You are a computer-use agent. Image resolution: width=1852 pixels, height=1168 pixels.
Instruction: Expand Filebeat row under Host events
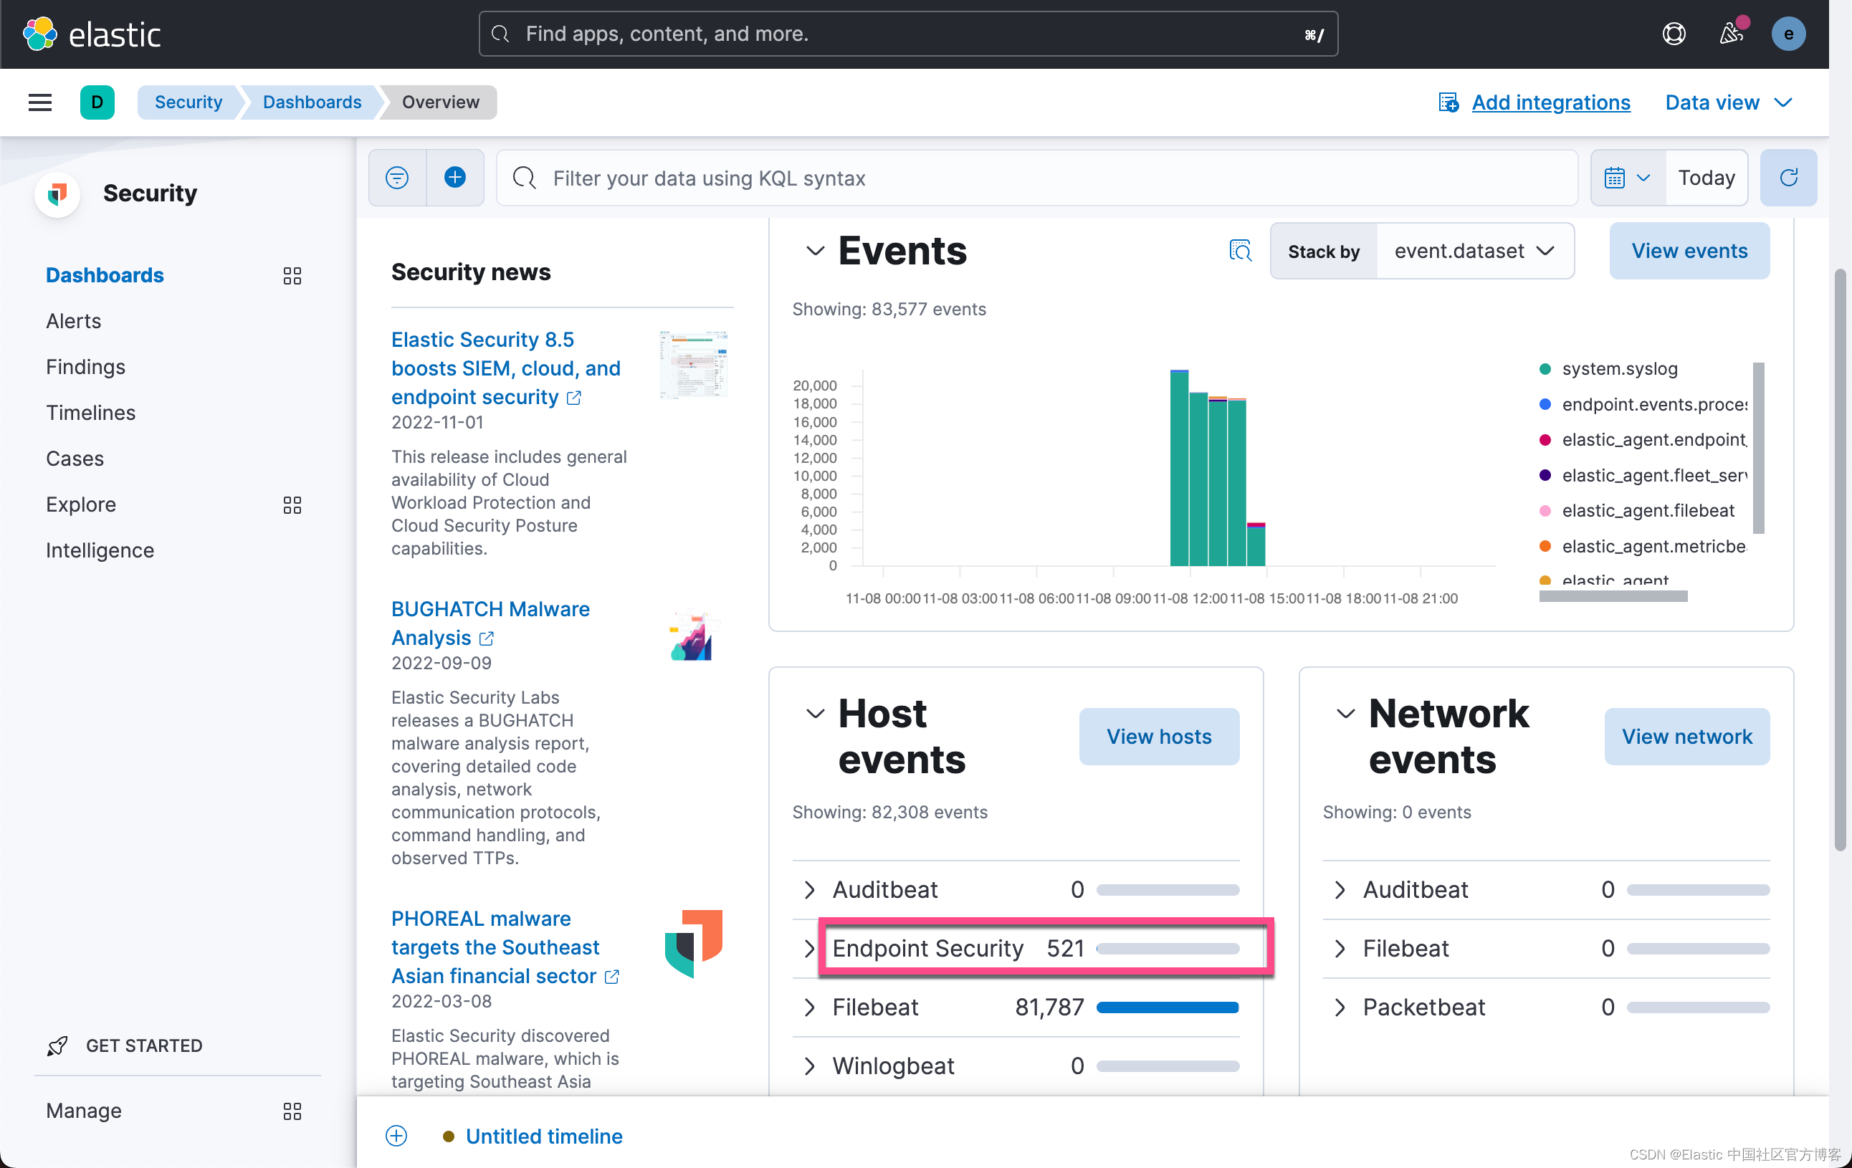(809, 1007)
